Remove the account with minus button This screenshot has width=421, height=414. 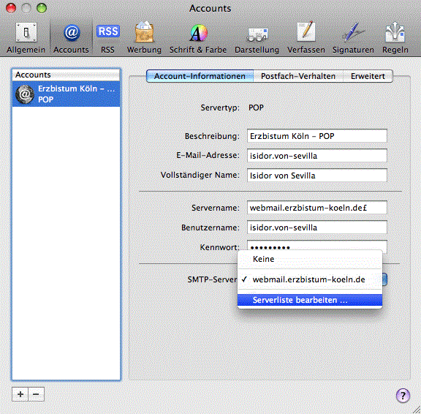coord(37,394)
